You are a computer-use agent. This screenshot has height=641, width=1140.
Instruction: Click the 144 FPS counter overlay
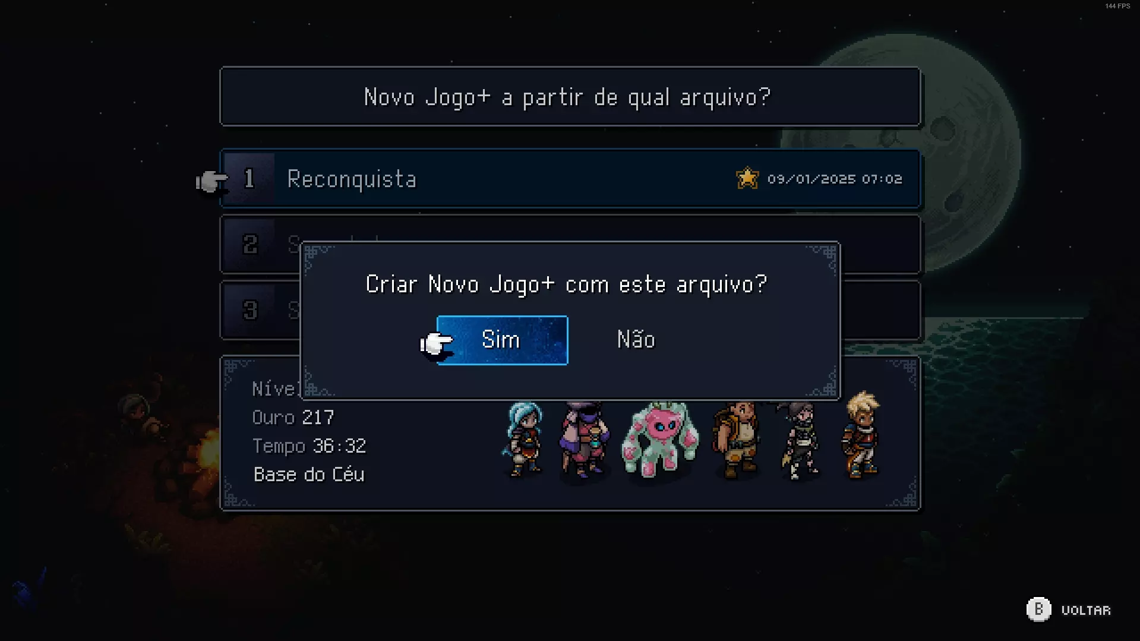(1117, 6)
